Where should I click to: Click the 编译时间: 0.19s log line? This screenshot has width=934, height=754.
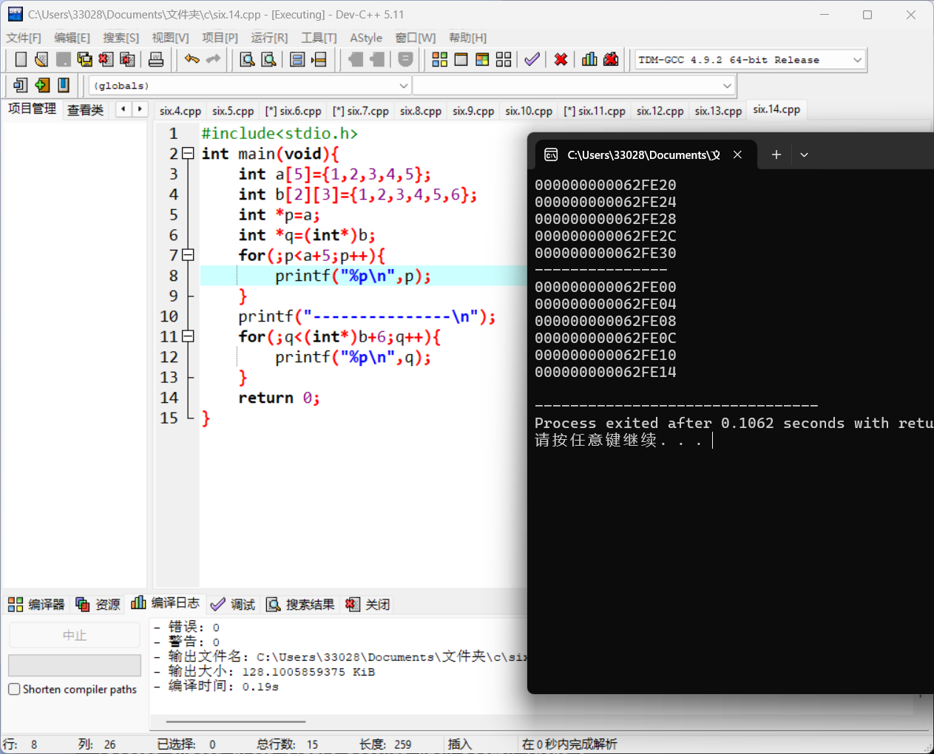[x=216, y=686]
